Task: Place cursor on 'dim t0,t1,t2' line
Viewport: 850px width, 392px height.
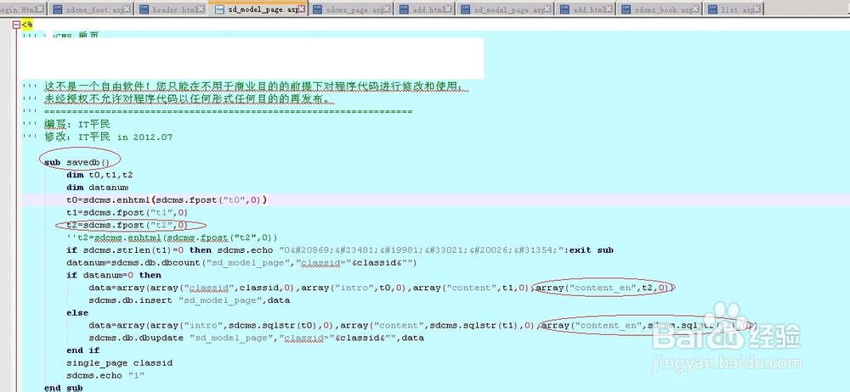Action: tap(99, 175)
